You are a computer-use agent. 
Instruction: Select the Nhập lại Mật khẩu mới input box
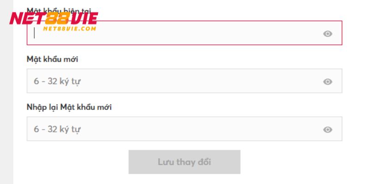click(184, 129)
